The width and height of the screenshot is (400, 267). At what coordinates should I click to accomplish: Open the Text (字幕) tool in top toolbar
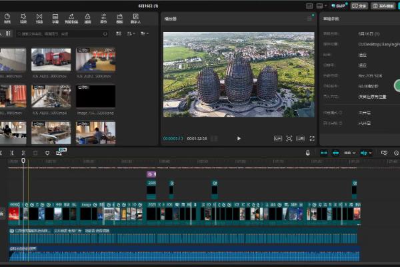pyautogui.click(x=55, y=17)
